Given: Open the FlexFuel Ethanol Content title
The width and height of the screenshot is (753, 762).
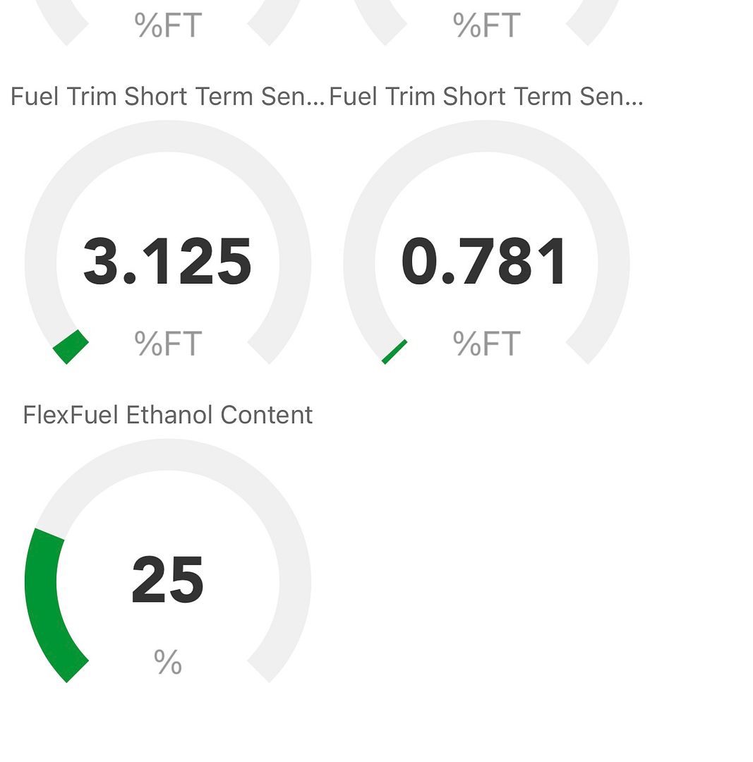Looking at the screenshot, I should 168,415.
